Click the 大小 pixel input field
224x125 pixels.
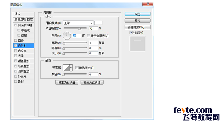[93, 53]
